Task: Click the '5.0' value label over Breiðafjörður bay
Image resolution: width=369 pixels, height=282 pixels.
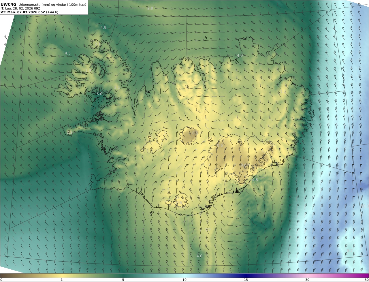Action: (x=99, y=94)
